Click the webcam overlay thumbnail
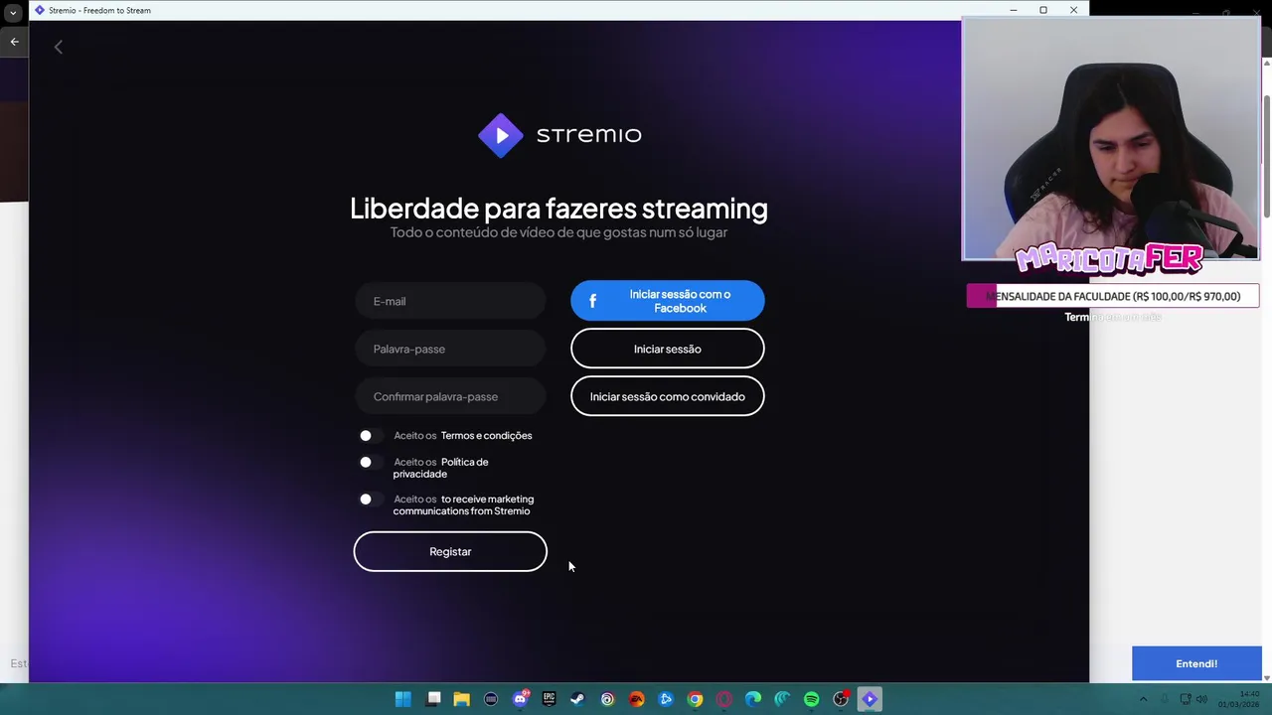The height and width of the screenshot is (715, 1272). tap(1111, 139)
